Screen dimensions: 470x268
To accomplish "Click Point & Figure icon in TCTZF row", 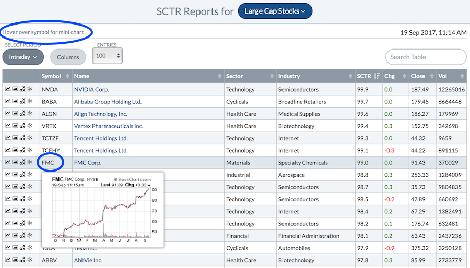I will pos(22,138).
